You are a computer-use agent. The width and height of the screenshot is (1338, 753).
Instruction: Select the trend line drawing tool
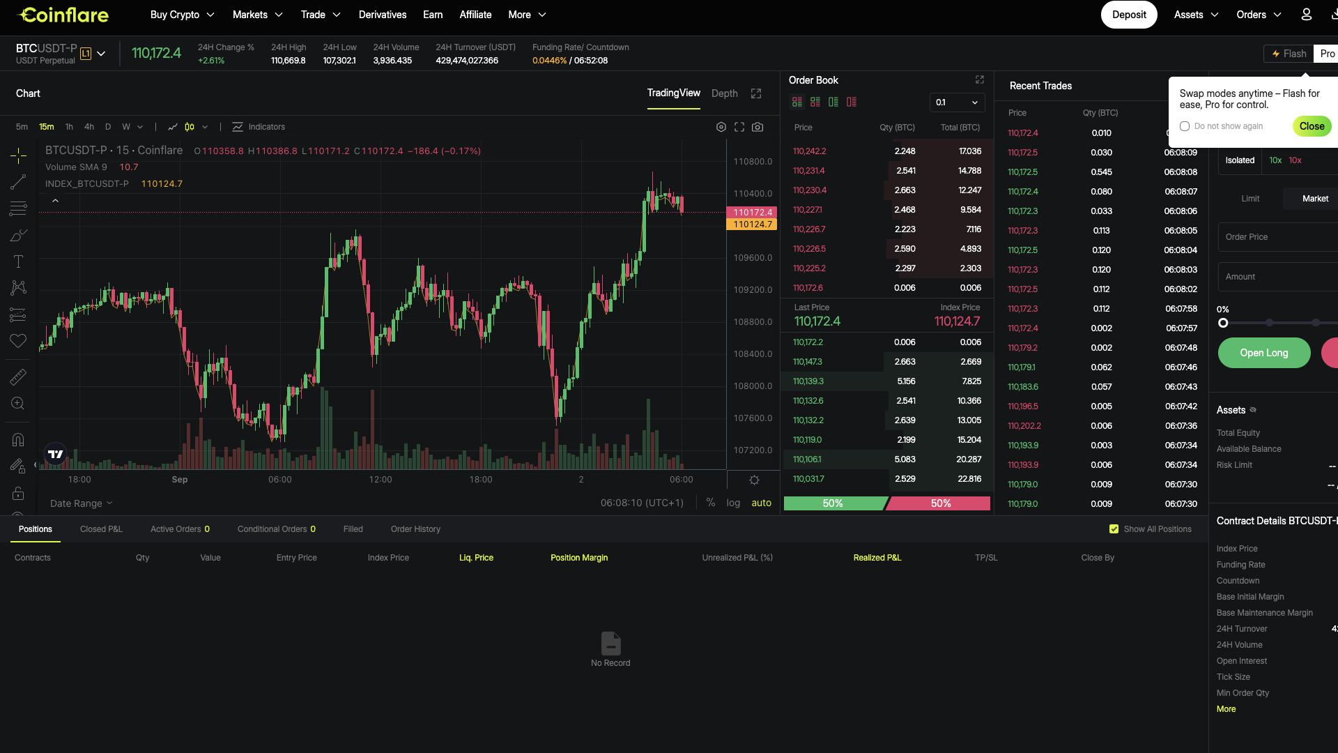tap(17, 182)
